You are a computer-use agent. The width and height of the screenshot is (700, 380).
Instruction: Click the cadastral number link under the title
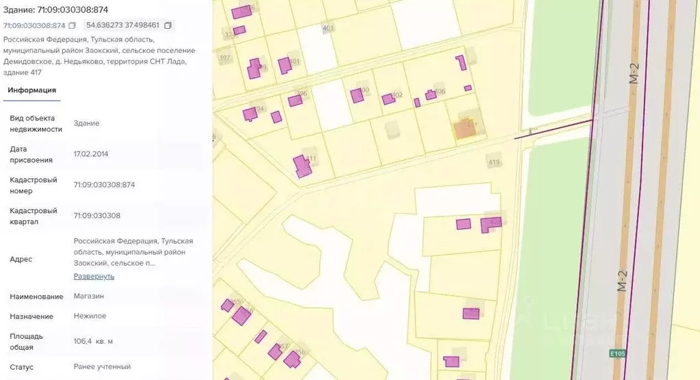point(34,26)
